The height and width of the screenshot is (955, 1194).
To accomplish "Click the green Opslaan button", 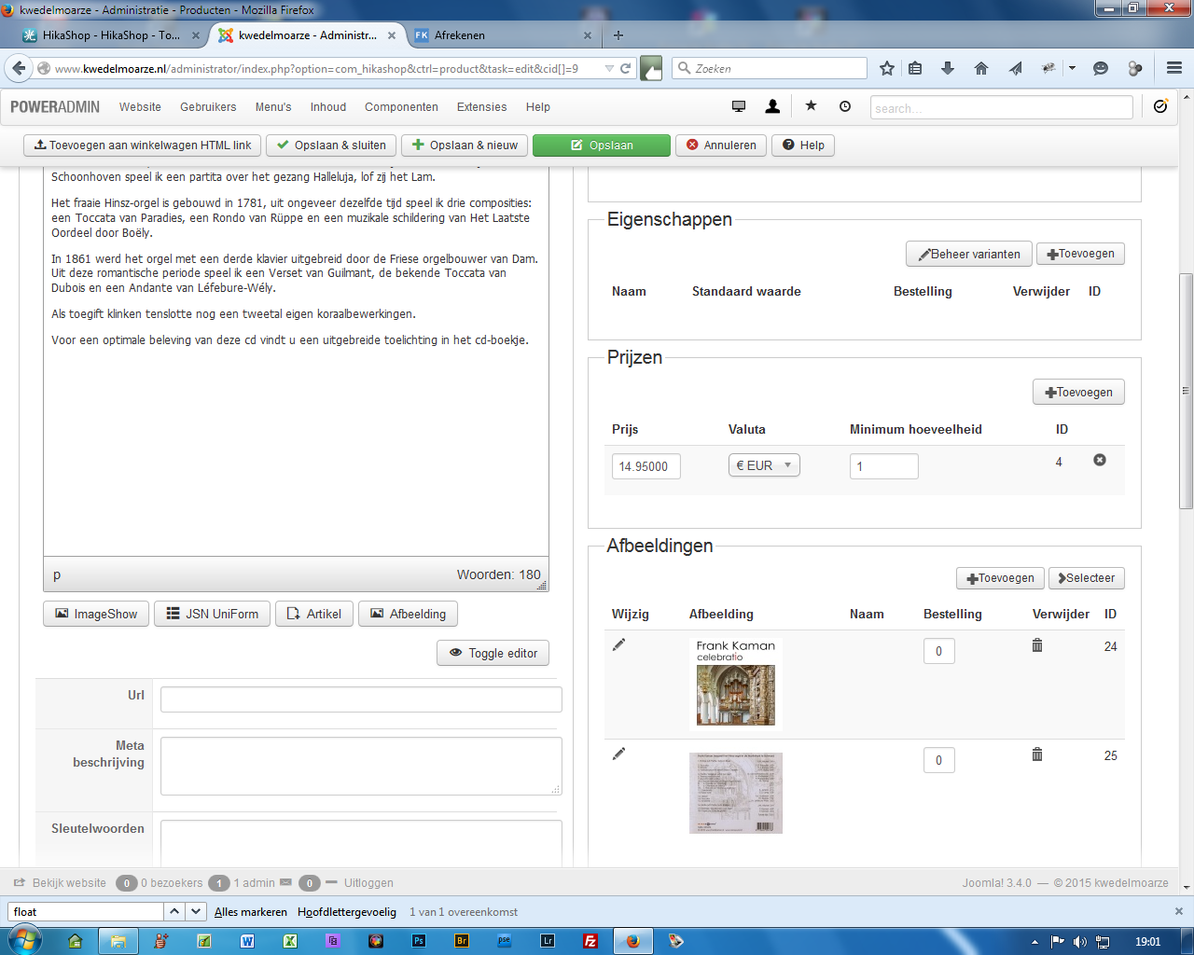I will tap(602, 145).
